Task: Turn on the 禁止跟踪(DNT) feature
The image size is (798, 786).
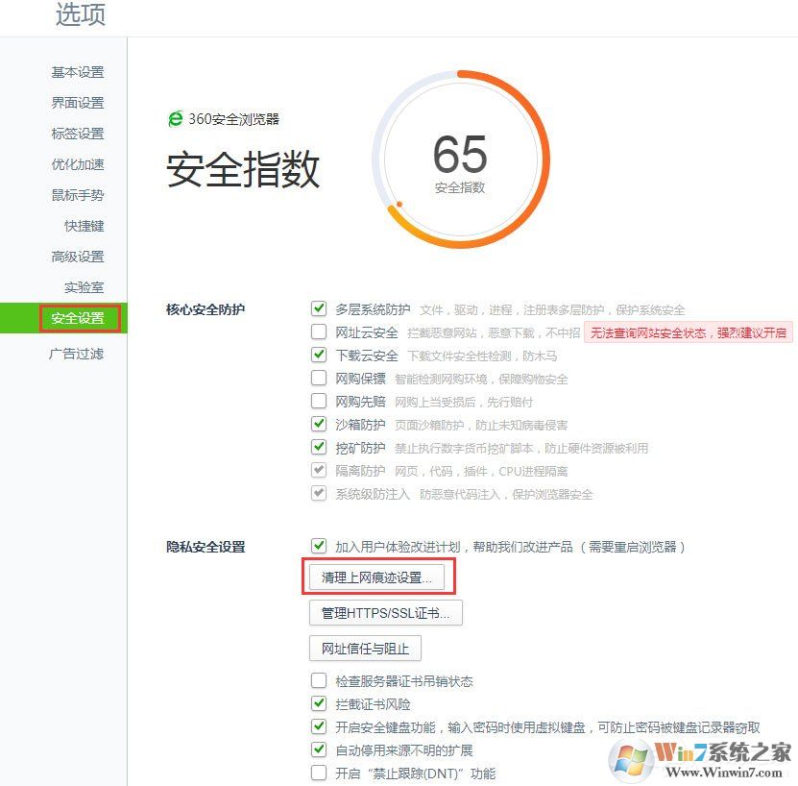Action: point(318,773)
